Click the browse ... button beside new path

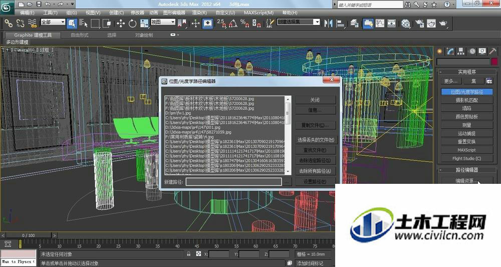(x=287, y=182)
